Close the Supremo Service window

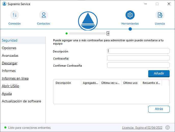tap(169, 4)
